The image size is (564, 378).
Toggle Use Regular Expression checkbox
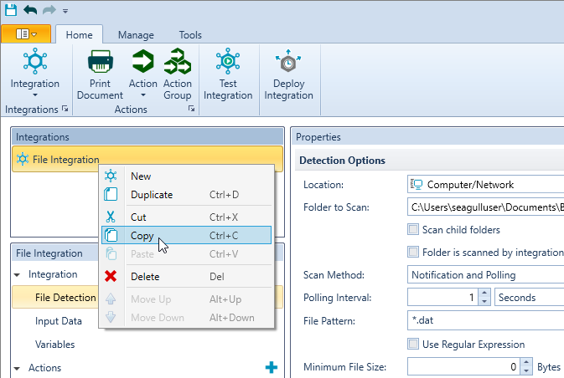[x=413, y=344]
